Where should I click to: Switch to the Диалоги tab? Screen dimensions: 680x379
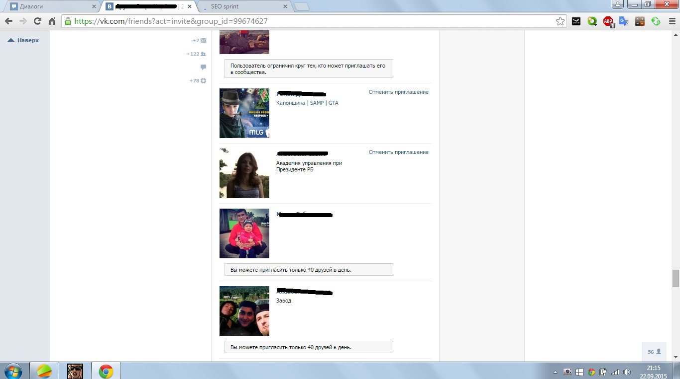[50, 6]
